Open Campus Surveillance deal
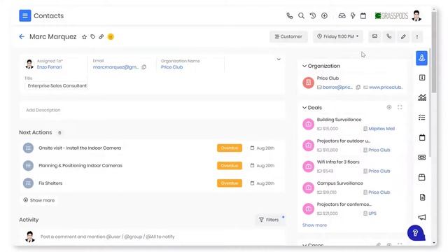Screen dimensions: 448x252 (339, 183)
